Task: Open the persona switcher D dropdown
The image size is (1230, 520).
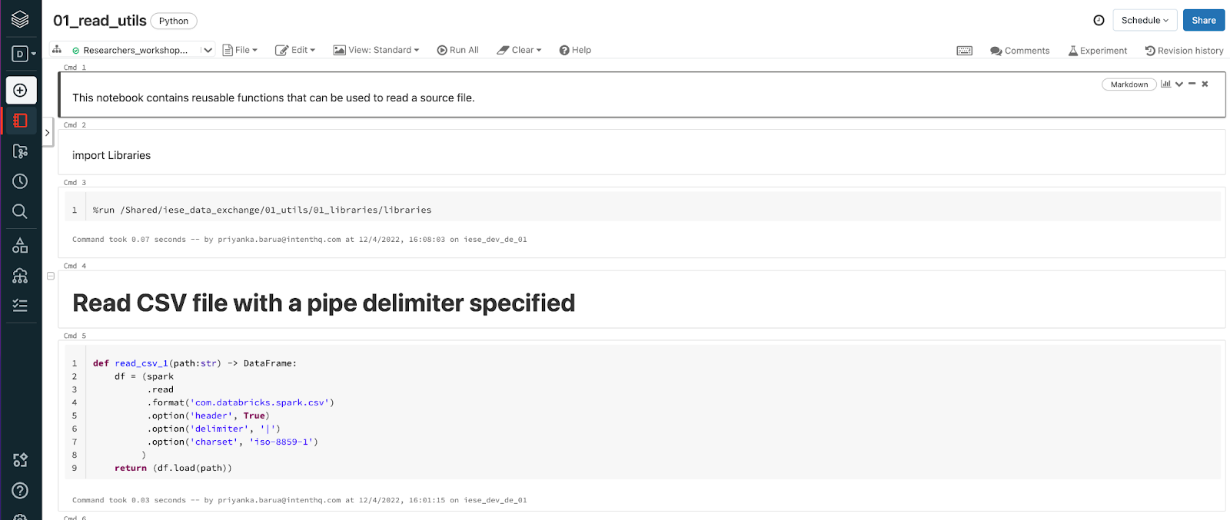Action: pyautogui.click(x=24, y=54)
